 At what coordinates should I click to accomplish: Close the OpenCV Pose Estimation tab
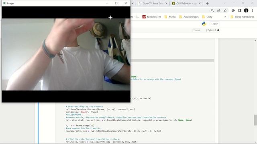[166, 4]
